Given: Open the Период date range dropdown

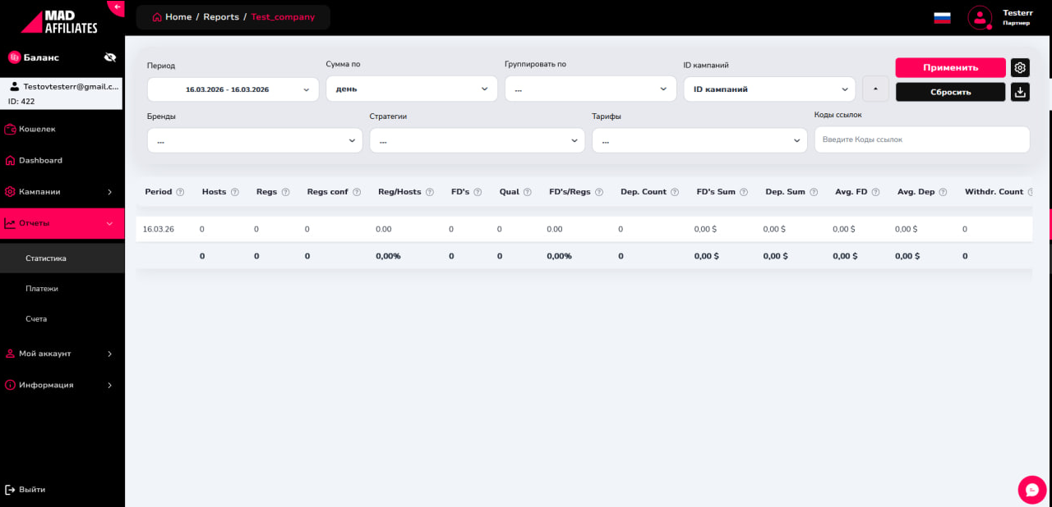Looking at the screenshot, I should pyautogui.click(x=233, y=89).
